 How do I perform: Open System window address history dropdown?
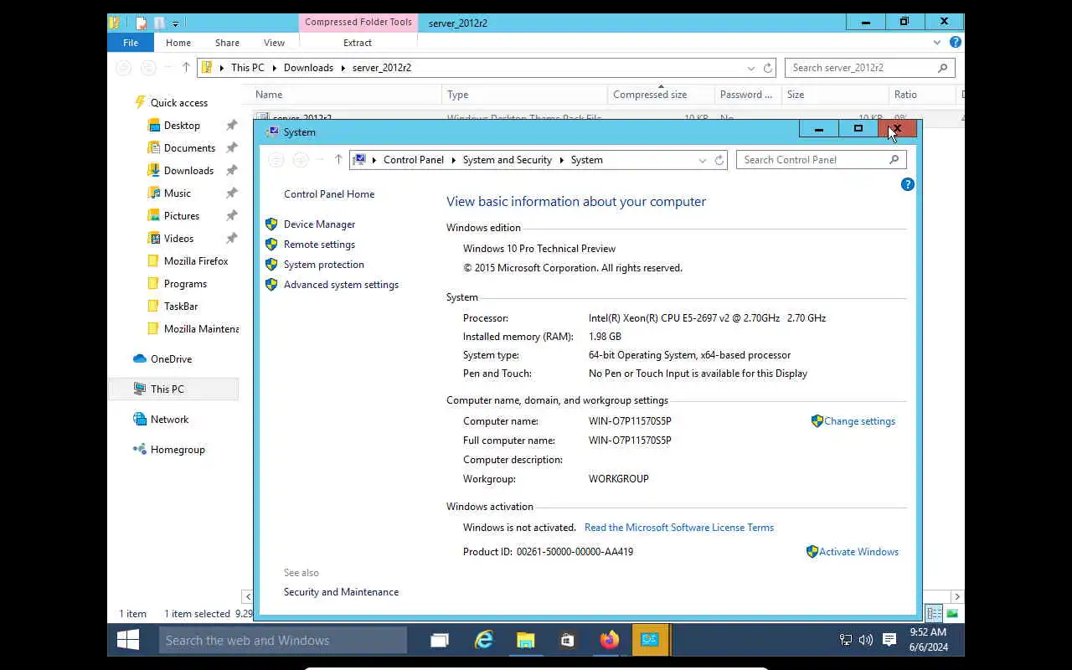(702, 160)
